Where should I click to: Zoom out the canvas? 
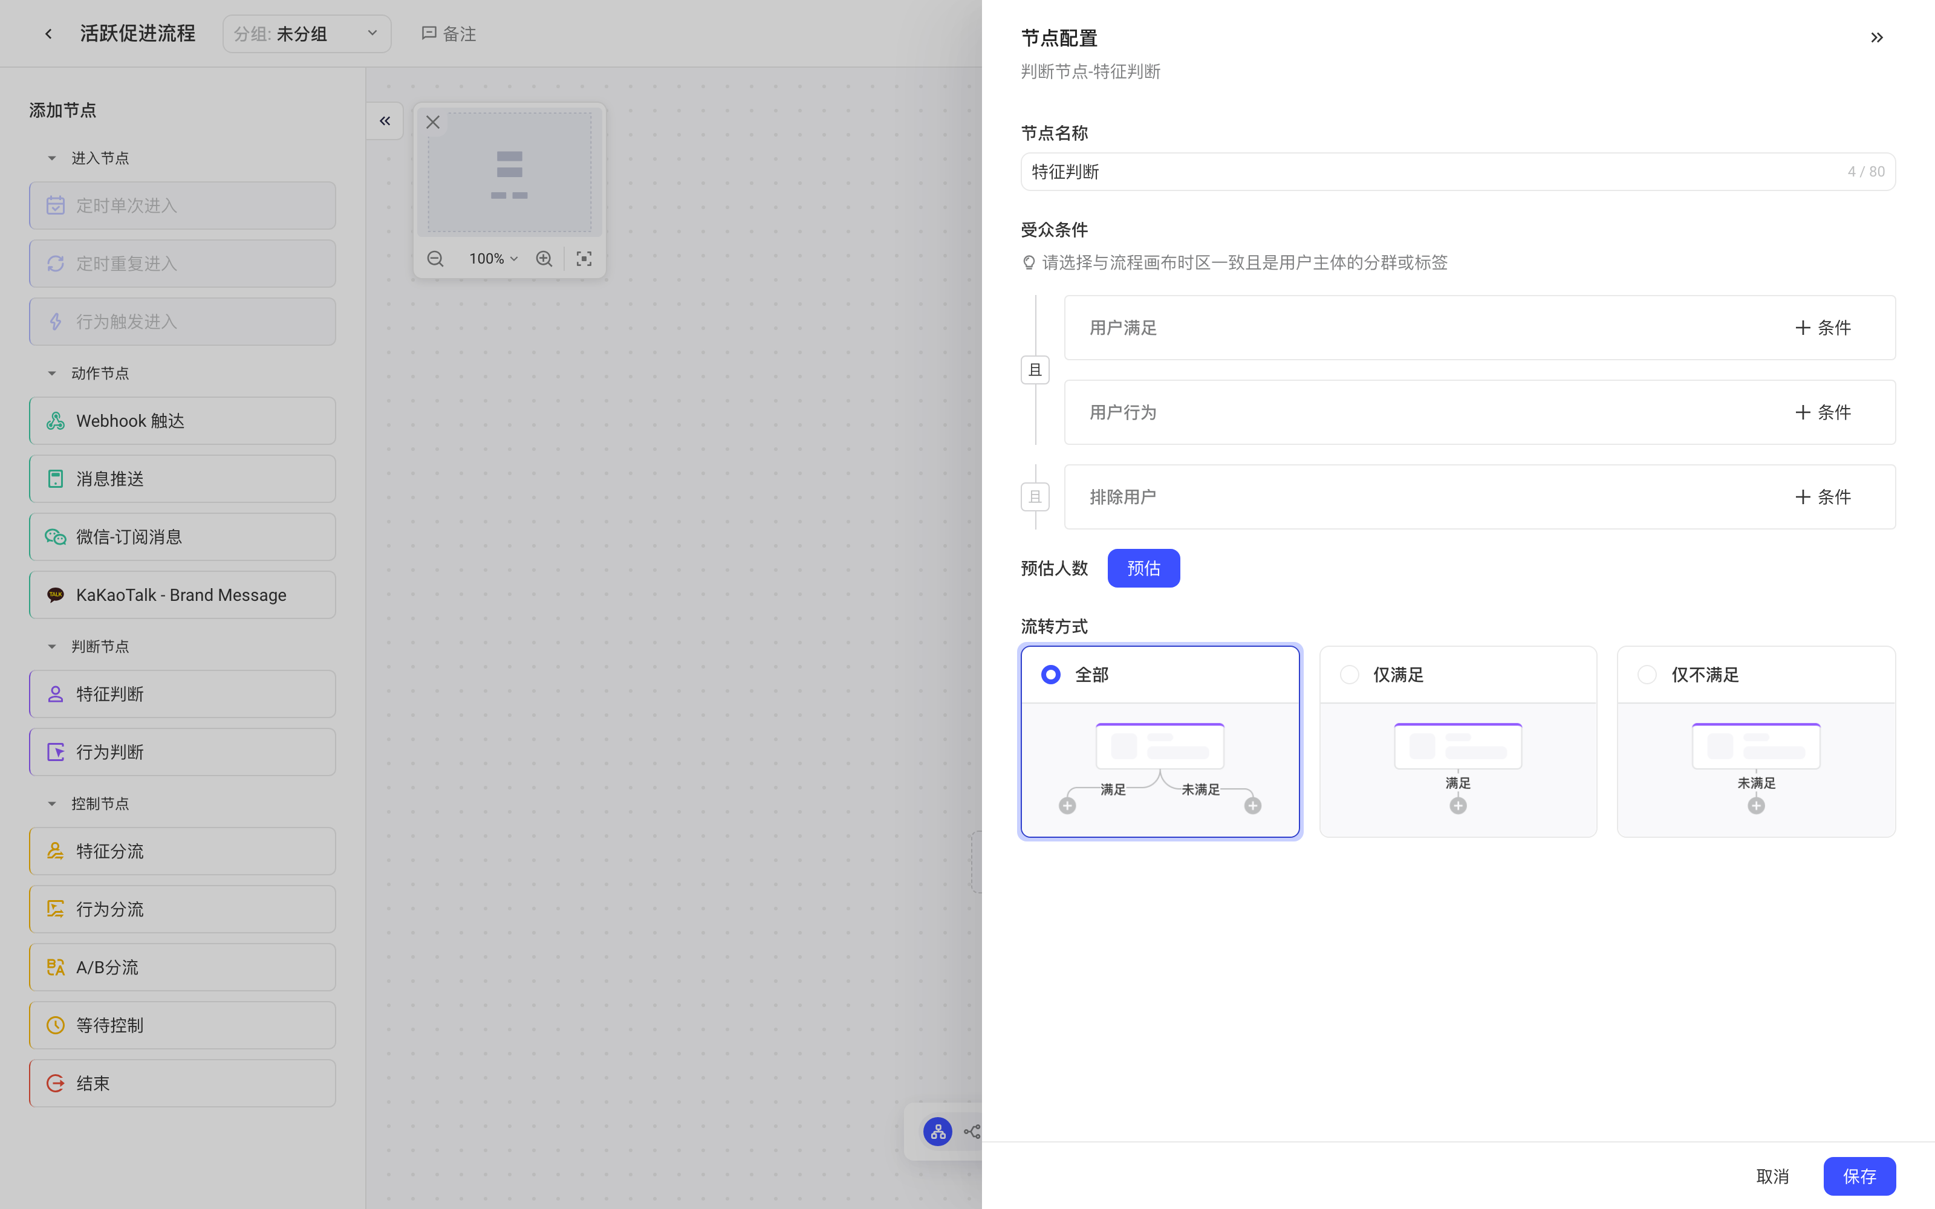[435, 259]
